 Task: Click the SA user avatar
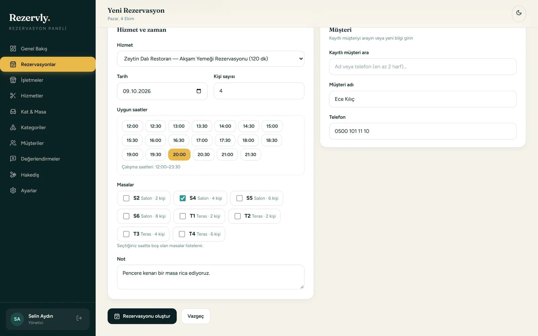point(17,319)
